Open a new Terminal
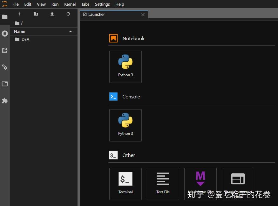This screenshot has width=278, height=206. pos(125,184)
